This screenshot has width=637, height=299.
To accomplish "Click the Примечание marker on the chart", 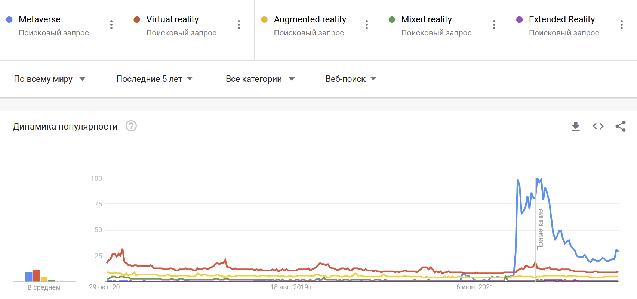I will tap(540, 229).
